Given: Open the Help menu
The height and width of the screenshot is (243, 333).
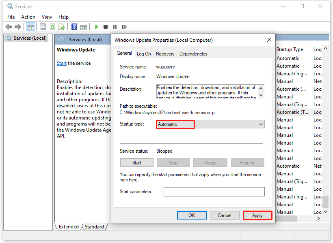Looking at the screenshot, I should [63, 17].
